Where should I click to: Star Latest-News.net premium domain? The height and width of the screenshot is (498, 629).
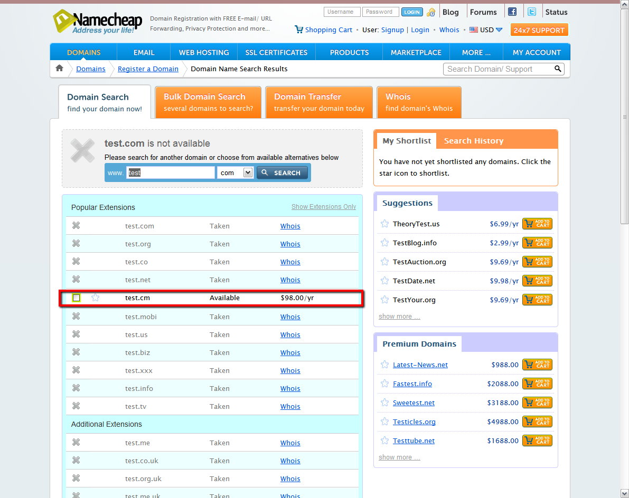(x=384, y=364)
